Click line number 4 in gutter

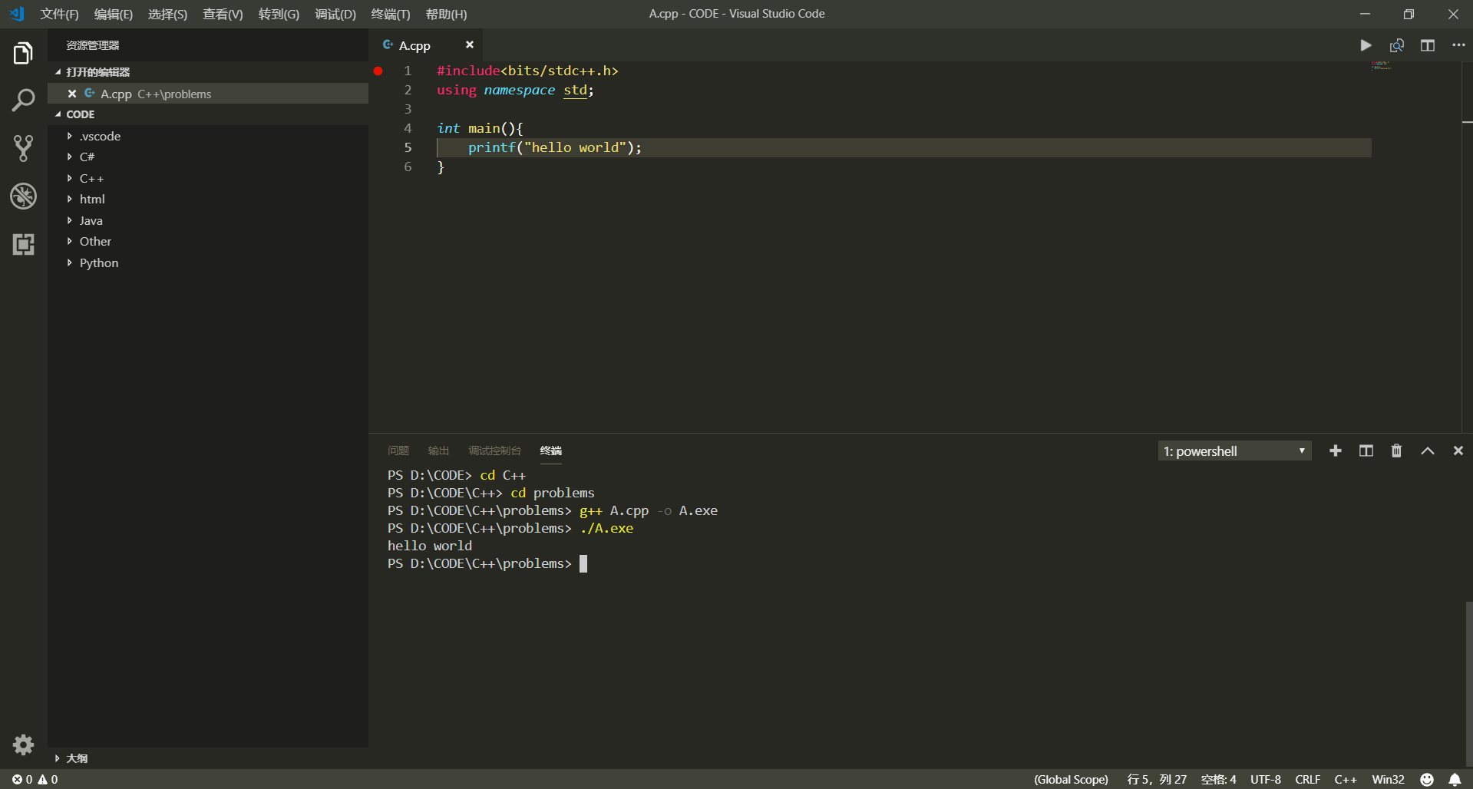tap(408, 128)
